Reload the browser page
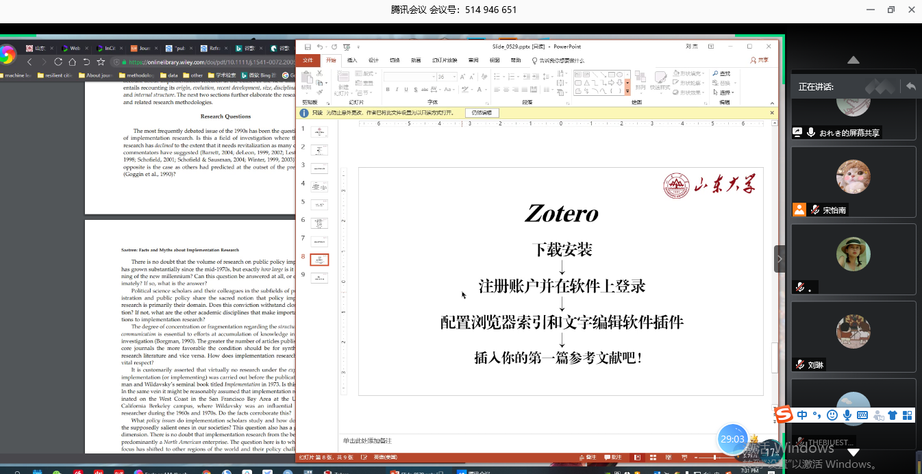Viewport: 922px width, 474px height. tap(58, 62)
